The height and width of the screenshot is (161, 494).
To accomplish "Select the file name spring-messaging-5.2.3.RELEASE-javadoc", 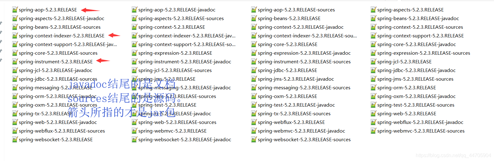I will click(184, 88).
